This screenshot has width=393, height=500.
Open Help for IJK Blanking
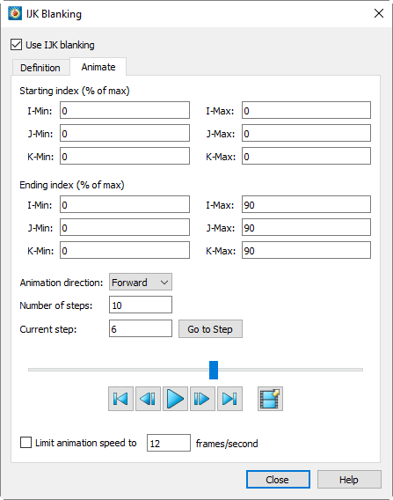click(349, 479)
